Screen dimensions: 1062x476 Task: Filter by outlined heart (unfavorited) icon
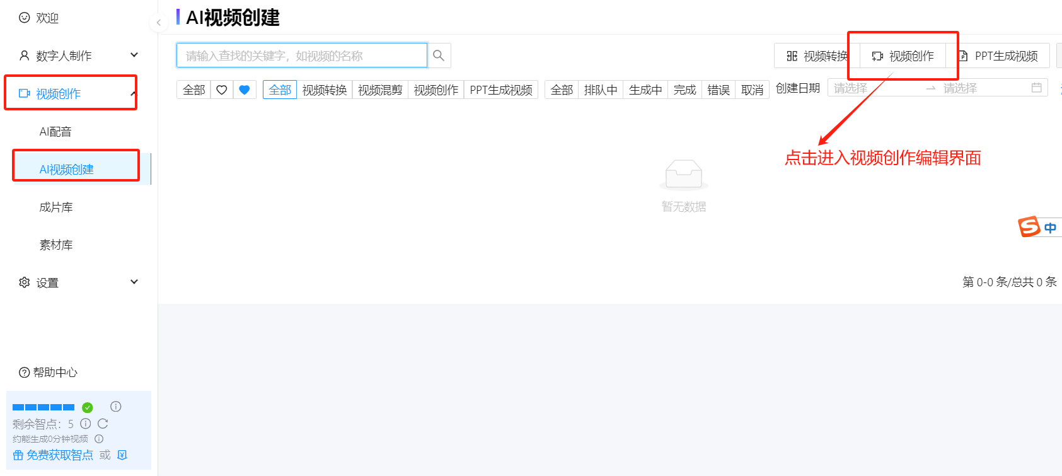coord(222,90)
